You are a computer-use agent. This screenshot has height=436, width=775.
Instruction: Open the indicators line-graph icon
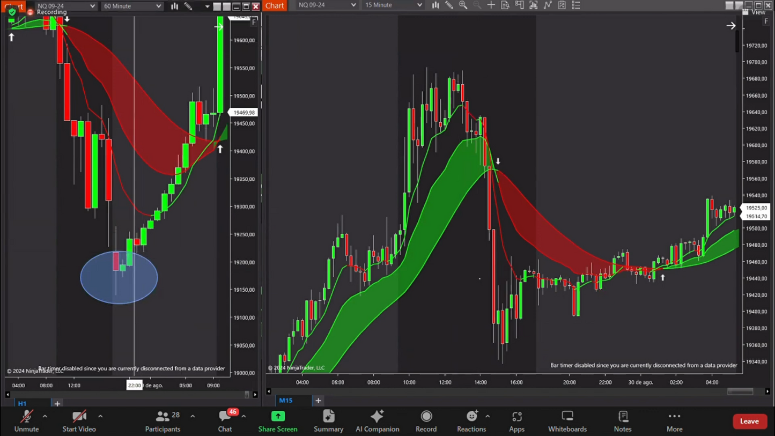tap(548, 5)
